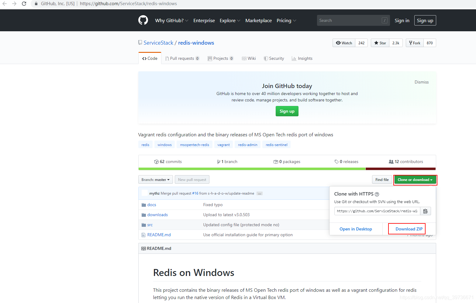The height and width of the screenshot is (303, 476).
Task: Click the folder icon beside src
Action: pyautogui.click(x=143, y=225)
